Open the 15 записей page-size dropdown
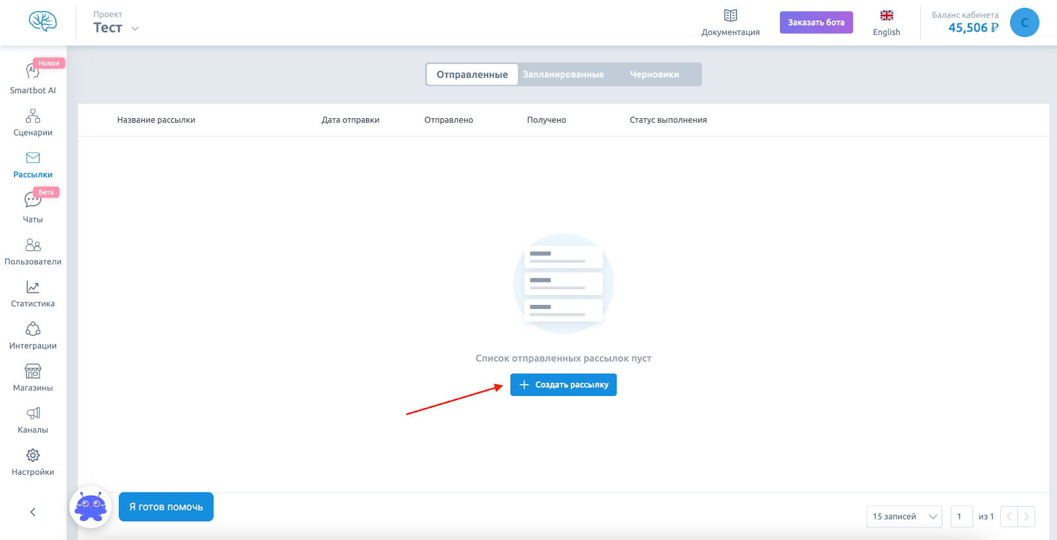Screen dimensions: 1057x540 pos(904,516)
